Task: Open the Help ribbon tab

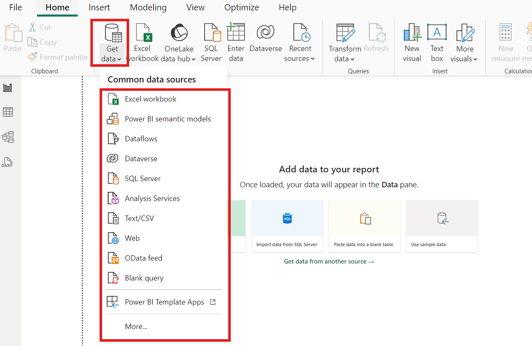Action: pyautogui.click(x=288, y=7)
